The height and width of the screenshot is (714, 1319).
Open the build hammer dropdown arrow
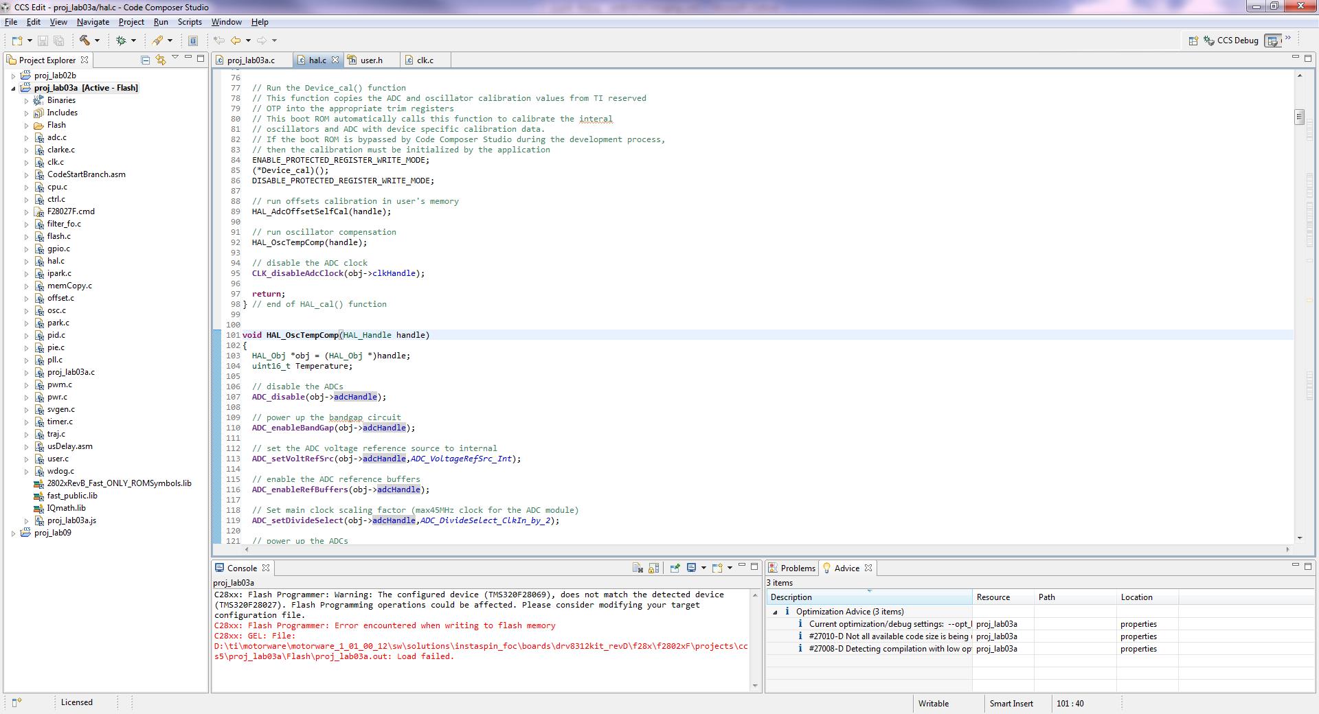click(97, 41)
